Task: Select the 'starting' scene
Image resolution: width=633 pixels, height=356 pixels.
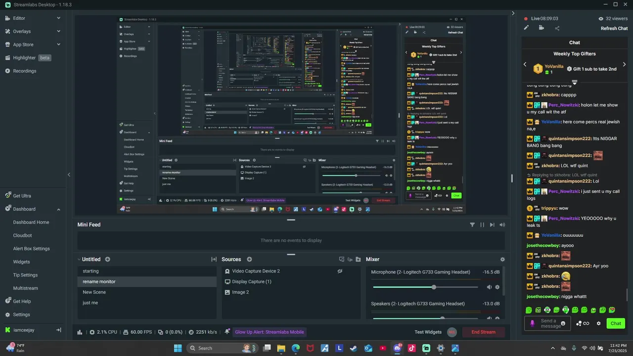Action: (147, 271)
